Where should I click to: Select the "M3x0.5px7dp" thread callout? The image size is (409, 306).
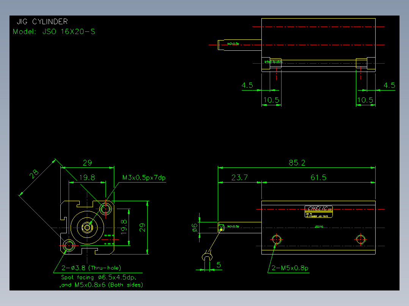(x=144, y=178)
